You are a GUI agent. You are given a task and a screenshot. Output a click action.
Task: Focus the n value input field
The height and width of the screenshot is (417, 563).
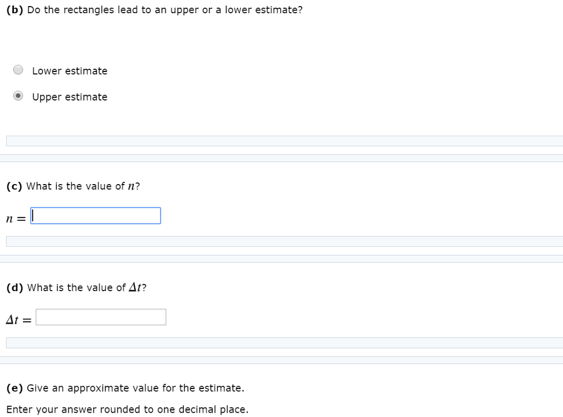tap(96, 216)
